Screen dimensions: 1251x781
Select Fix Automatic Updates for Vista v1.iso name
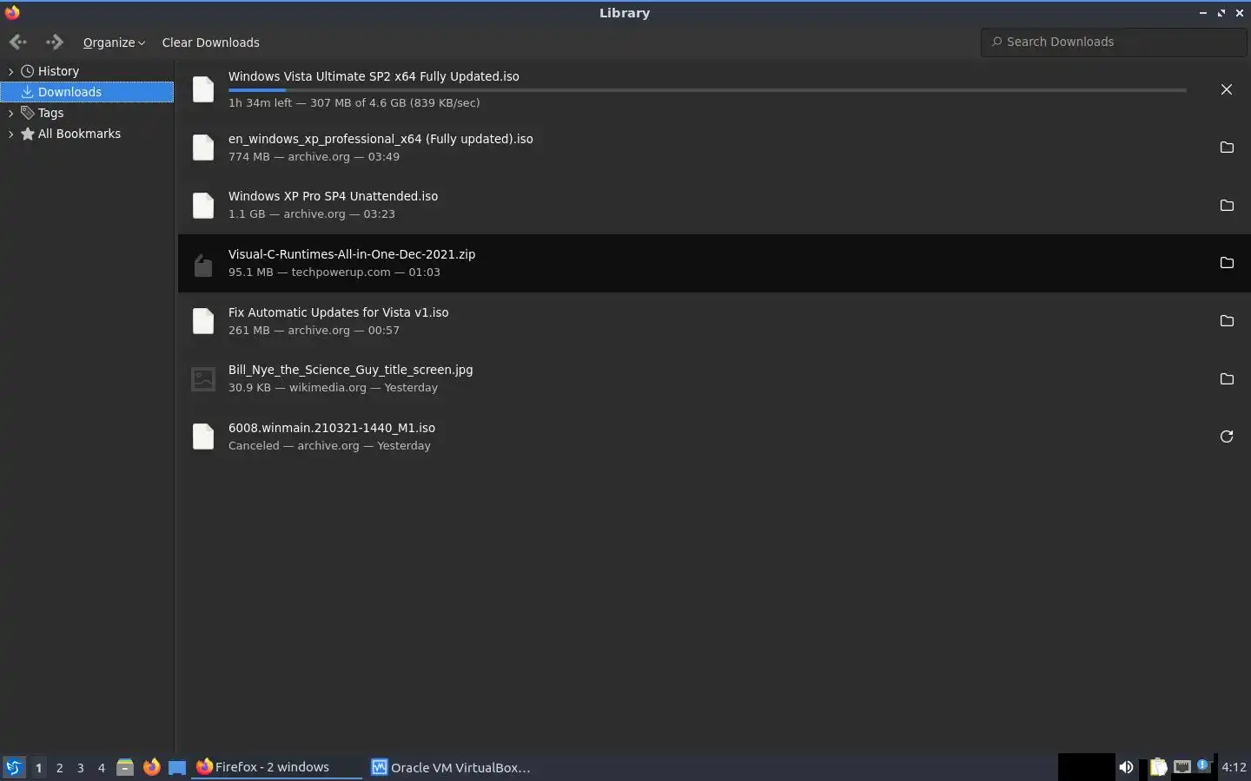338,312
